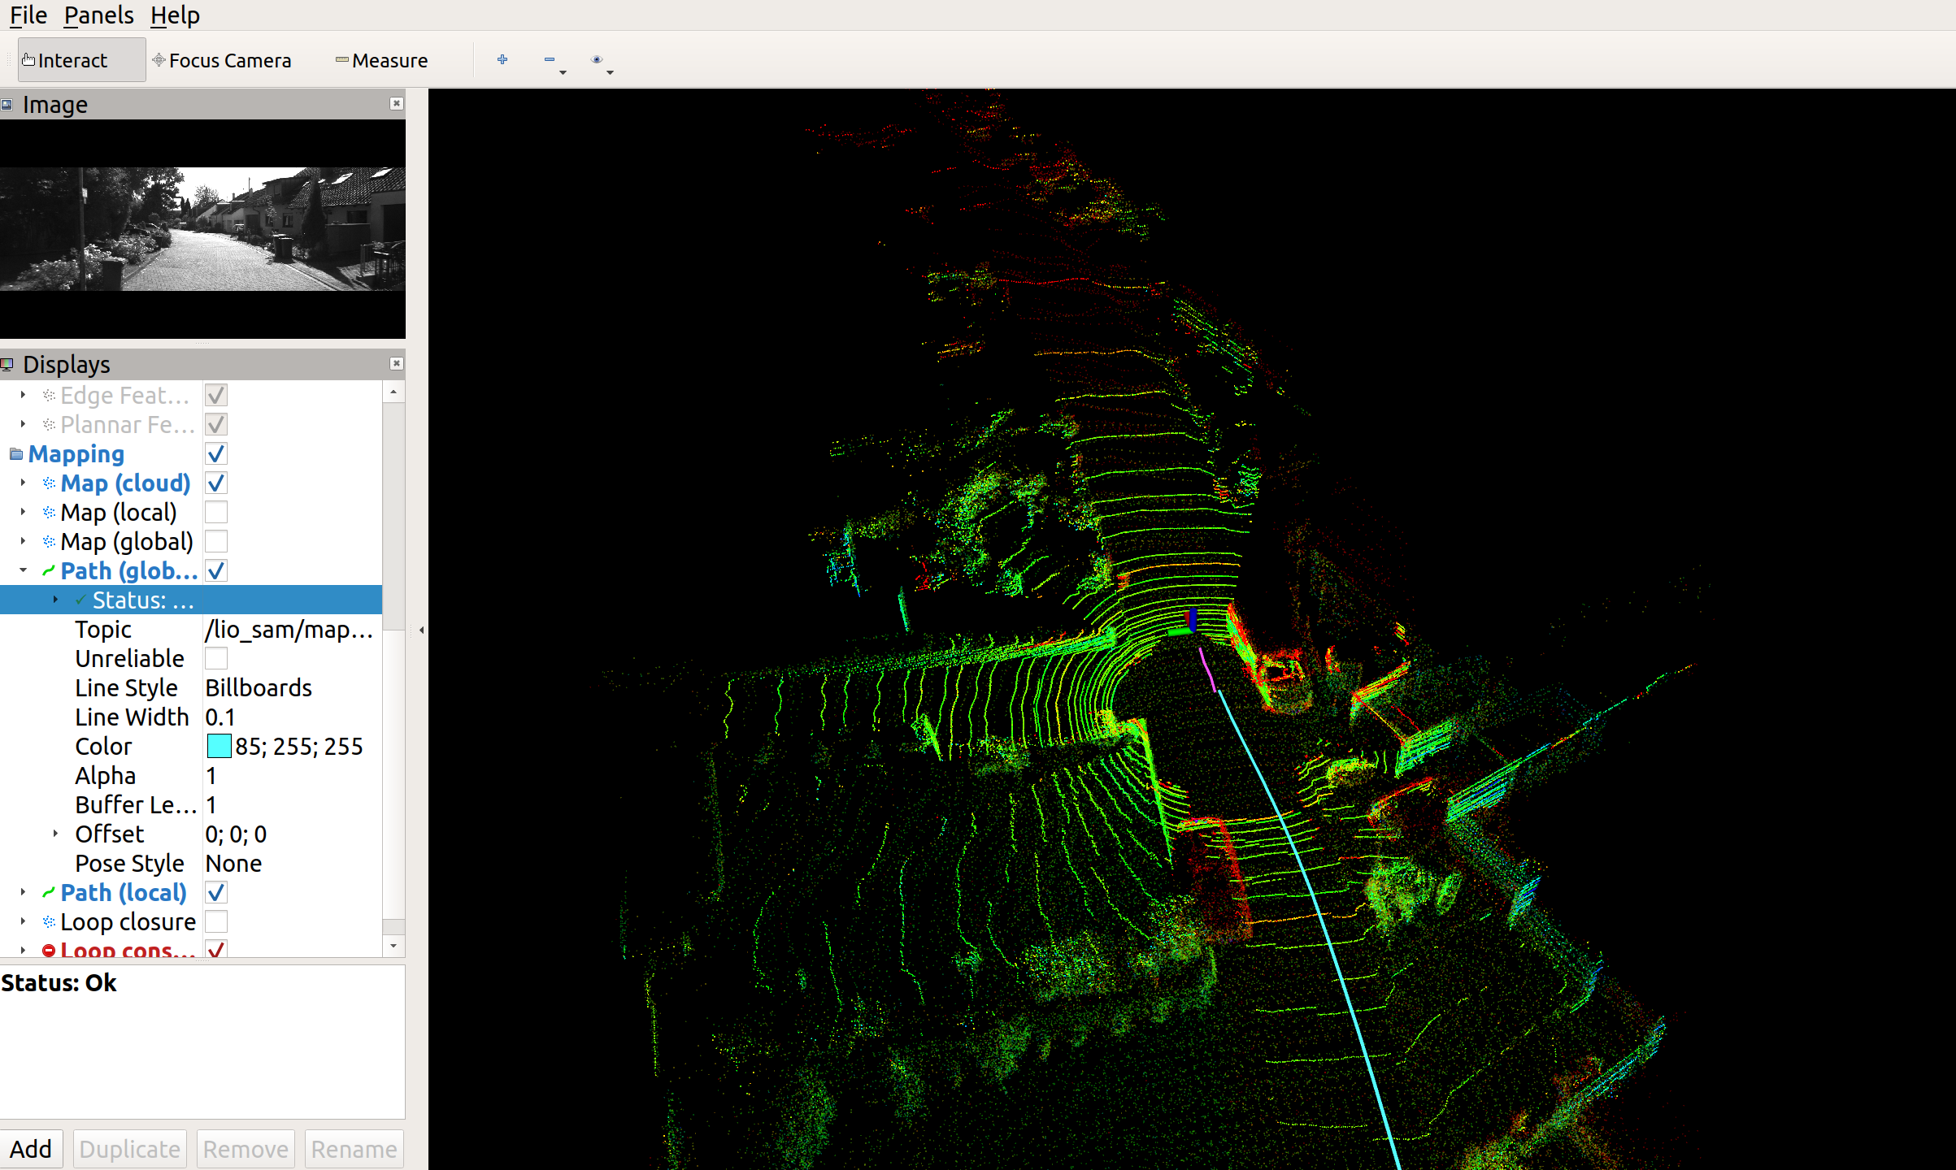Click the Path (global) green path icon
Image resolution: width=1956 pixels, height=1170 pixels.
pos(49,571)
